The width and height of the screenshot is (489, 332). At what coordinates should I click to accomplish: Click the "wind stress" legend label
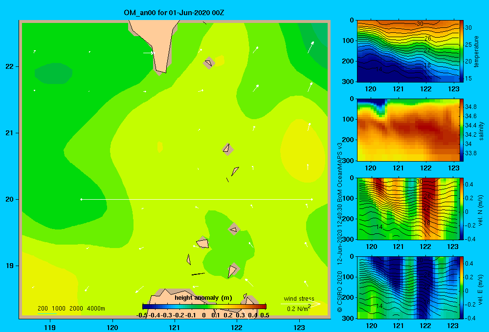tap(299, 298)
